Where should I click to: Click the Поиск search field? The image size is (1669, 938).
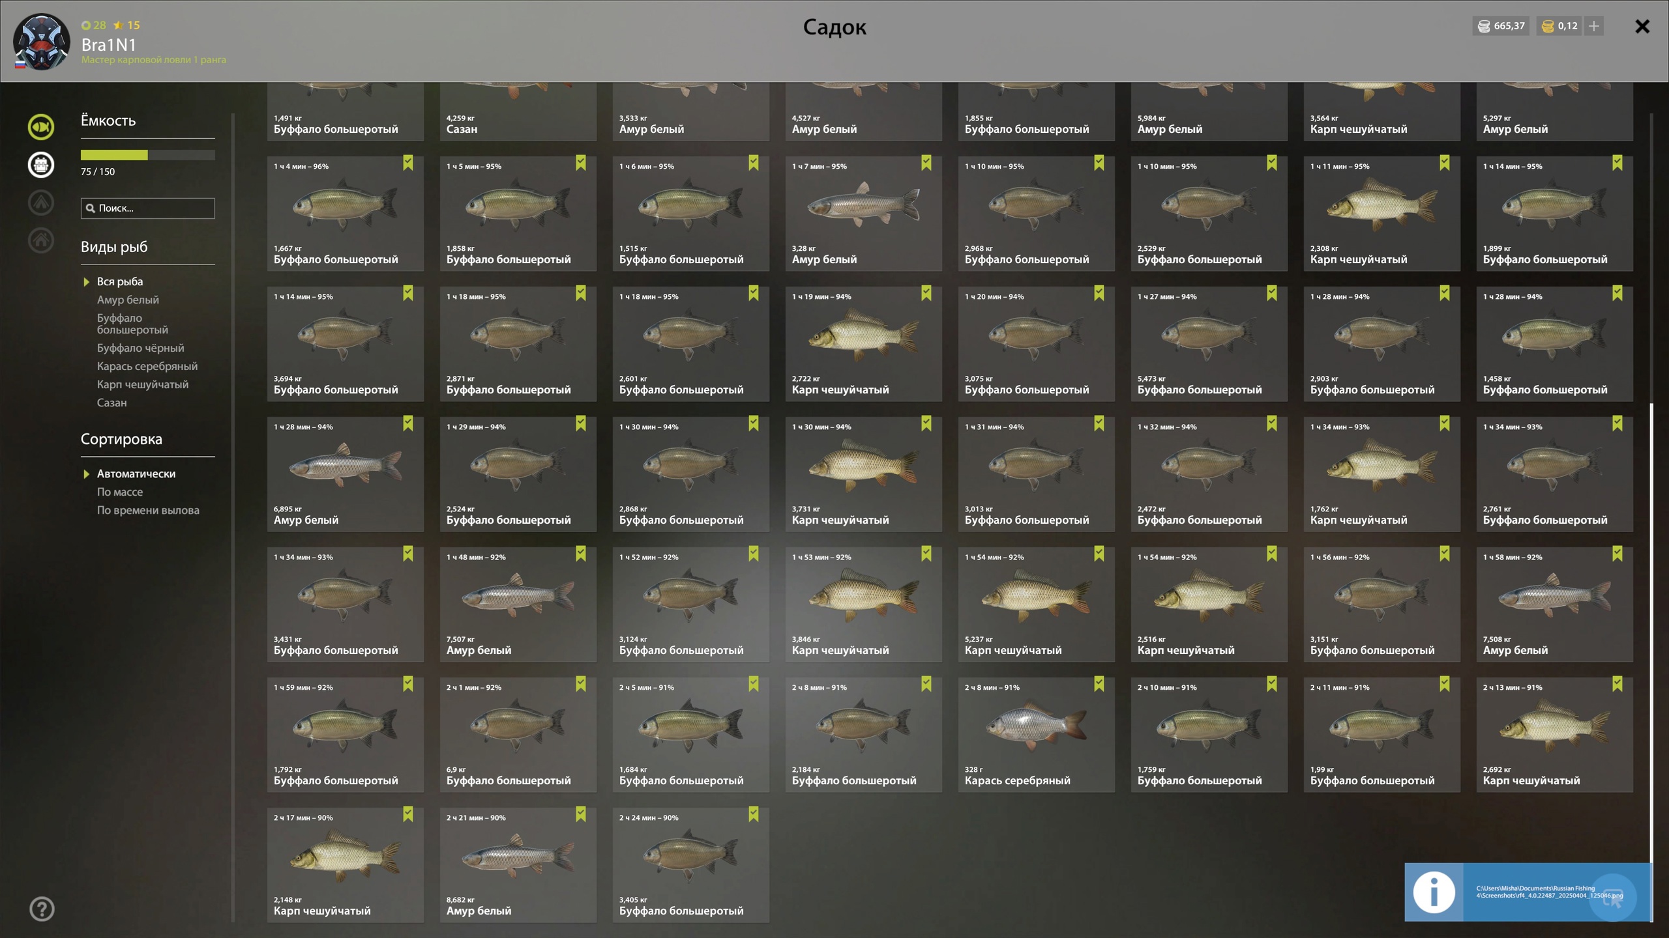(148, 208)
